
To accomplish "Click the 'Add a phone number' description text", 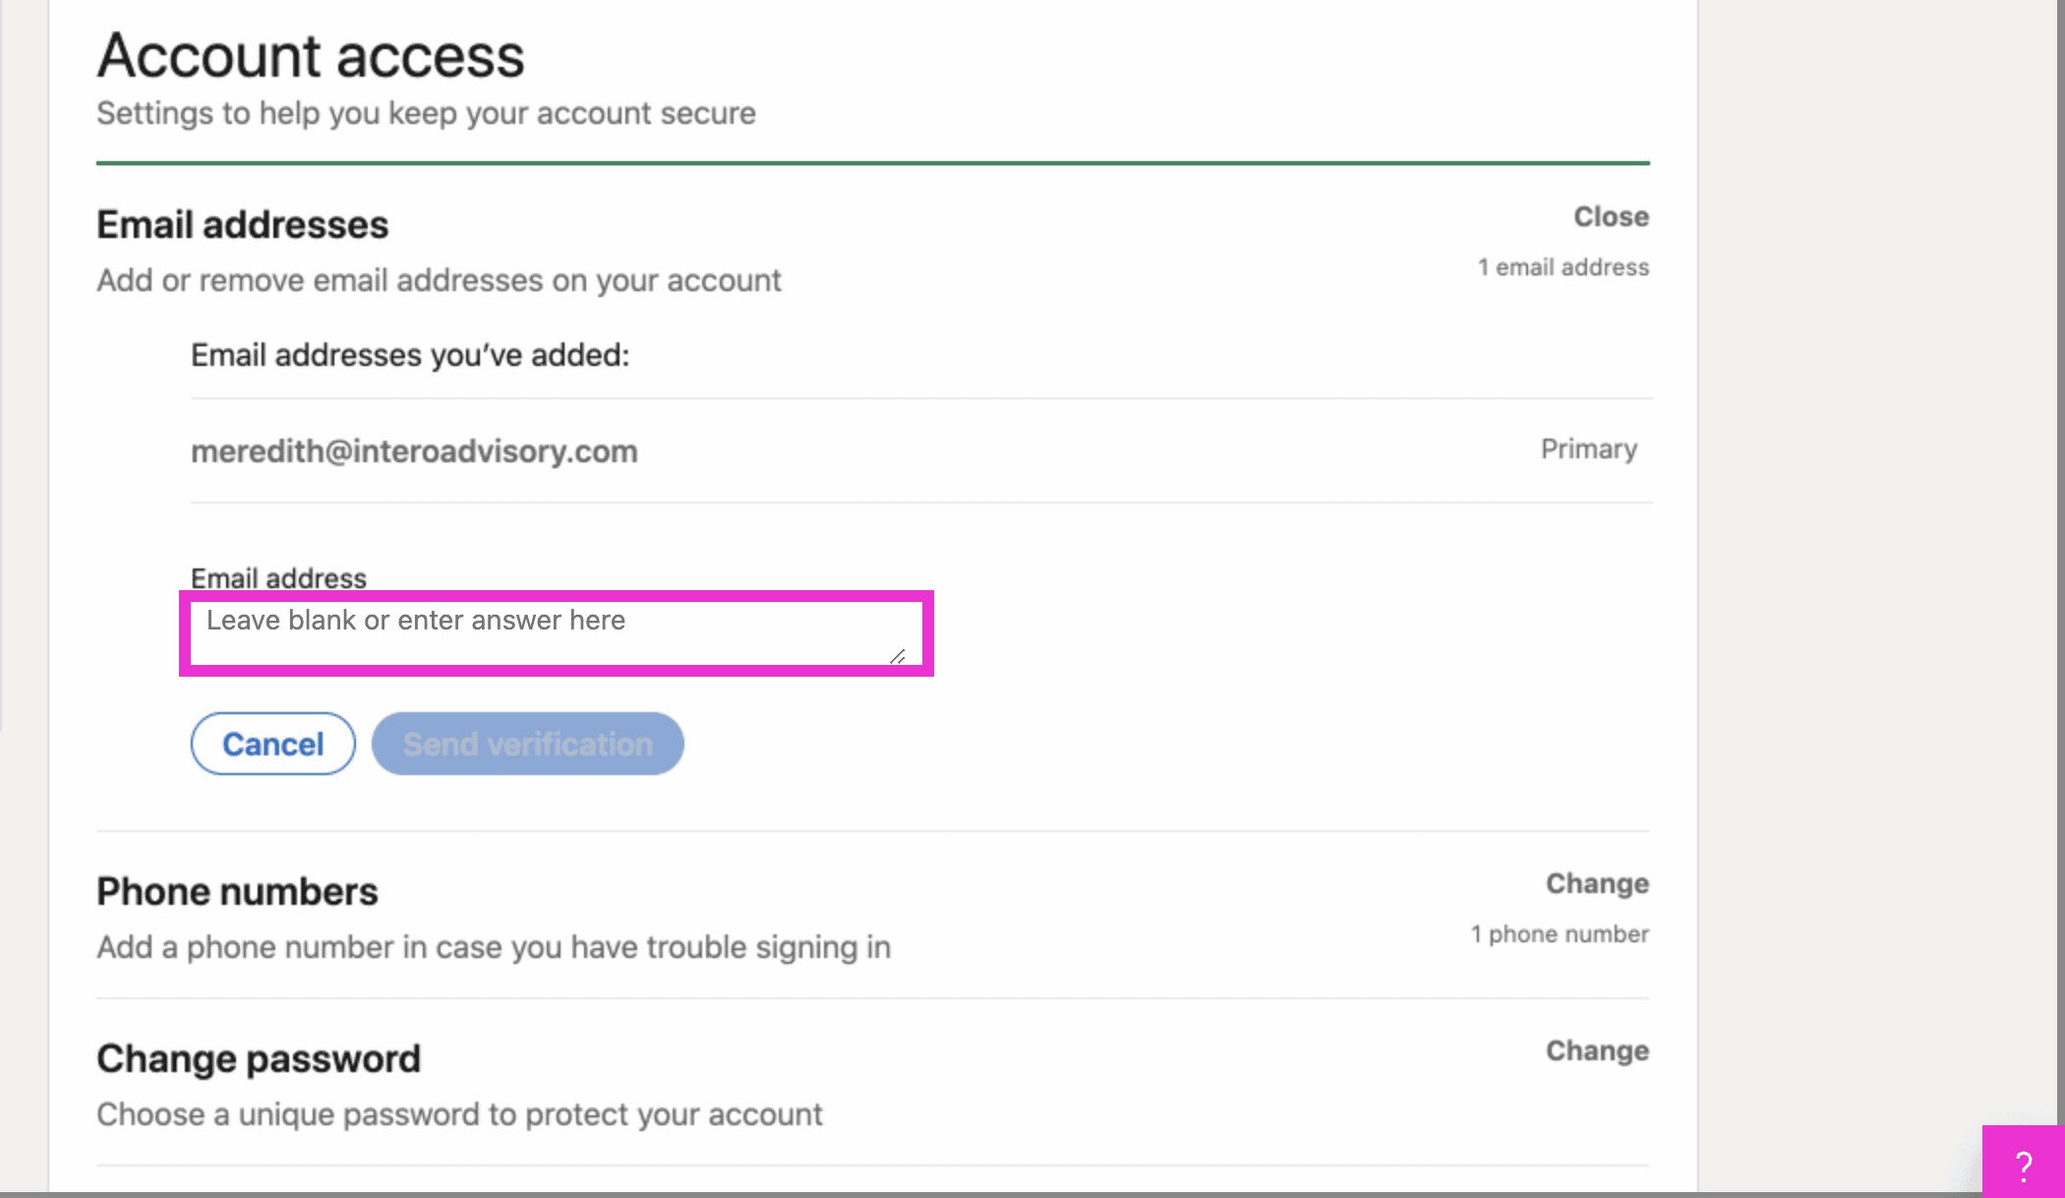I will click(x=494, y=947).
